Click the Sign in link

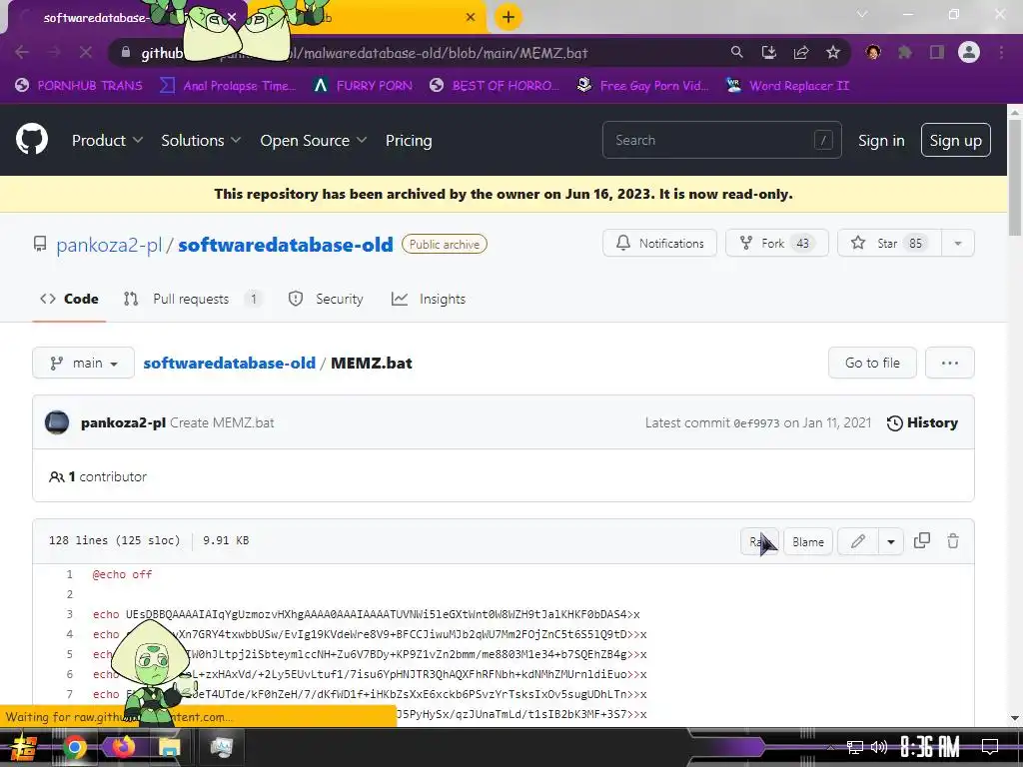tap(881, 140)
